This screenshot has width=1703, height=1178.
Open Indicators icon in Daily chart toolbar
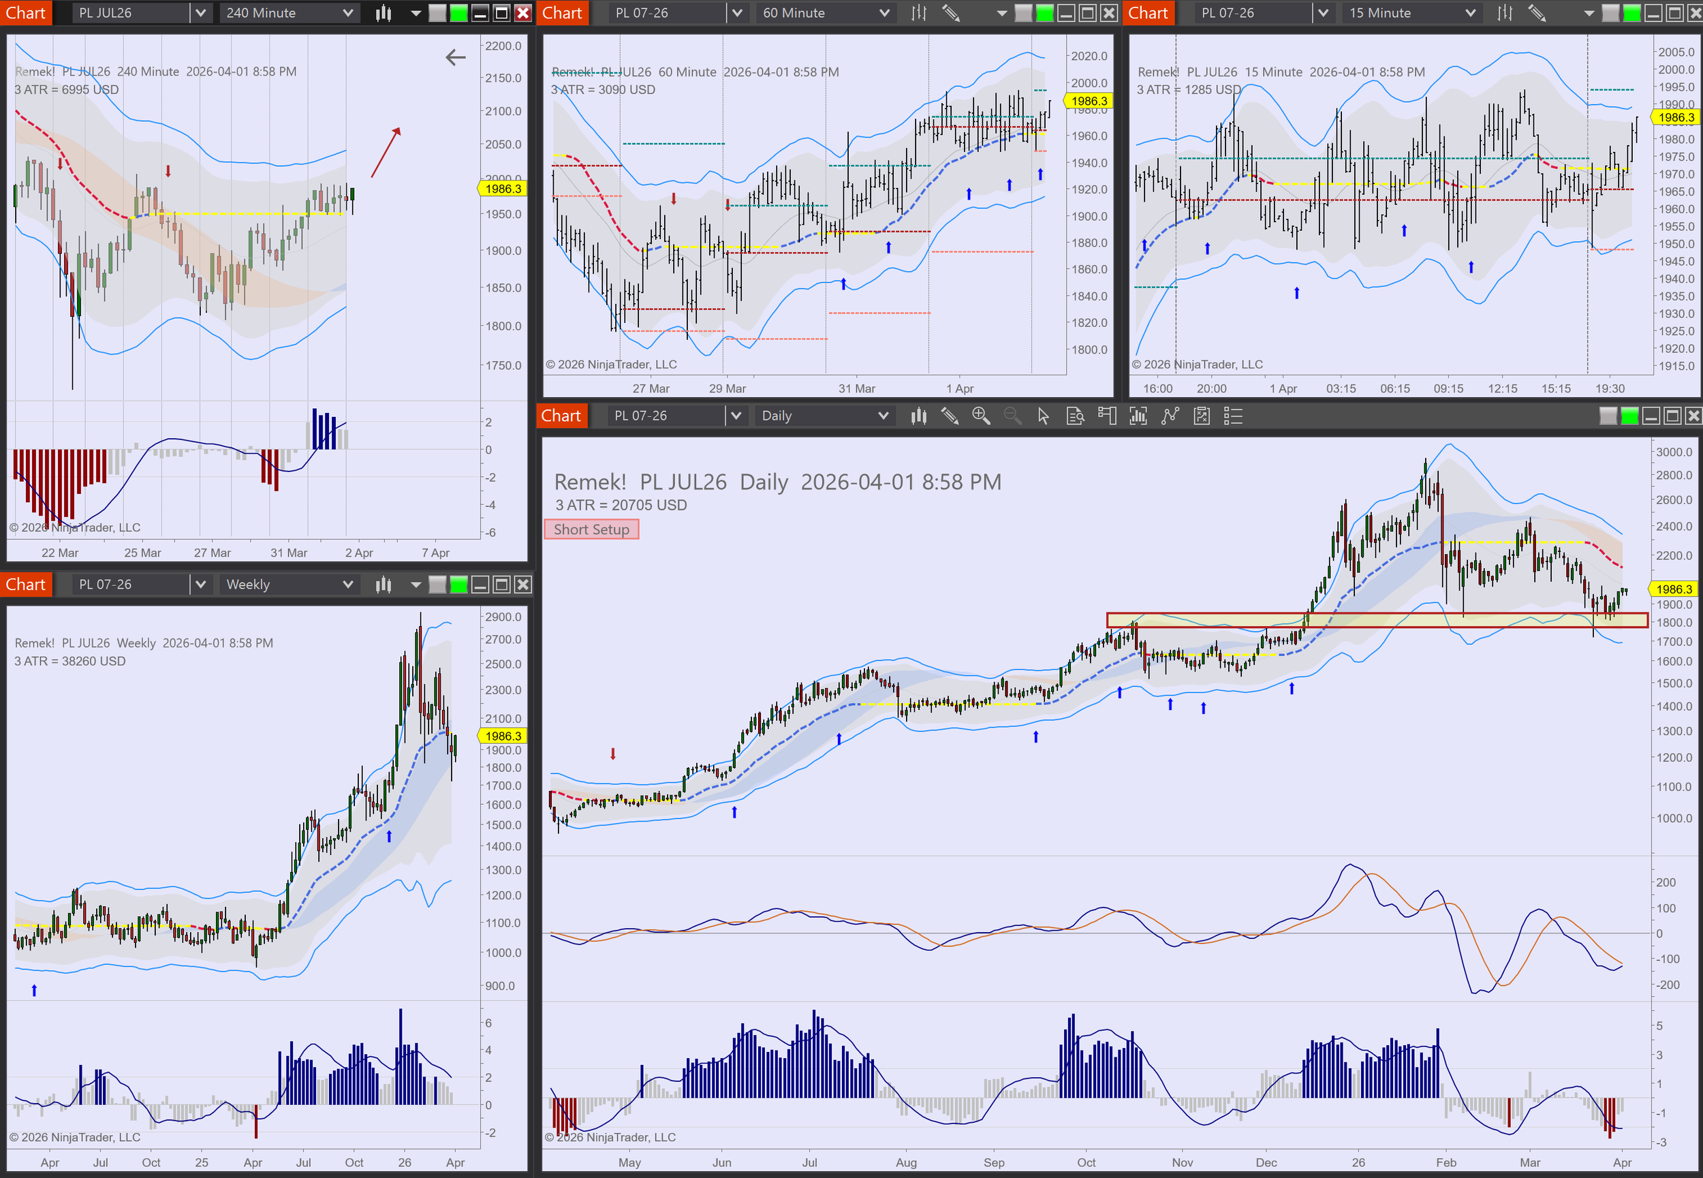click(1170, 416)
